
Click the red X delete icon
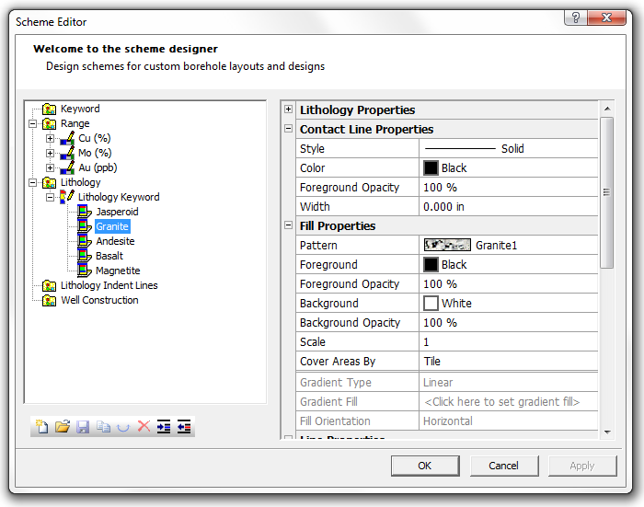click(x=144, y=426)
